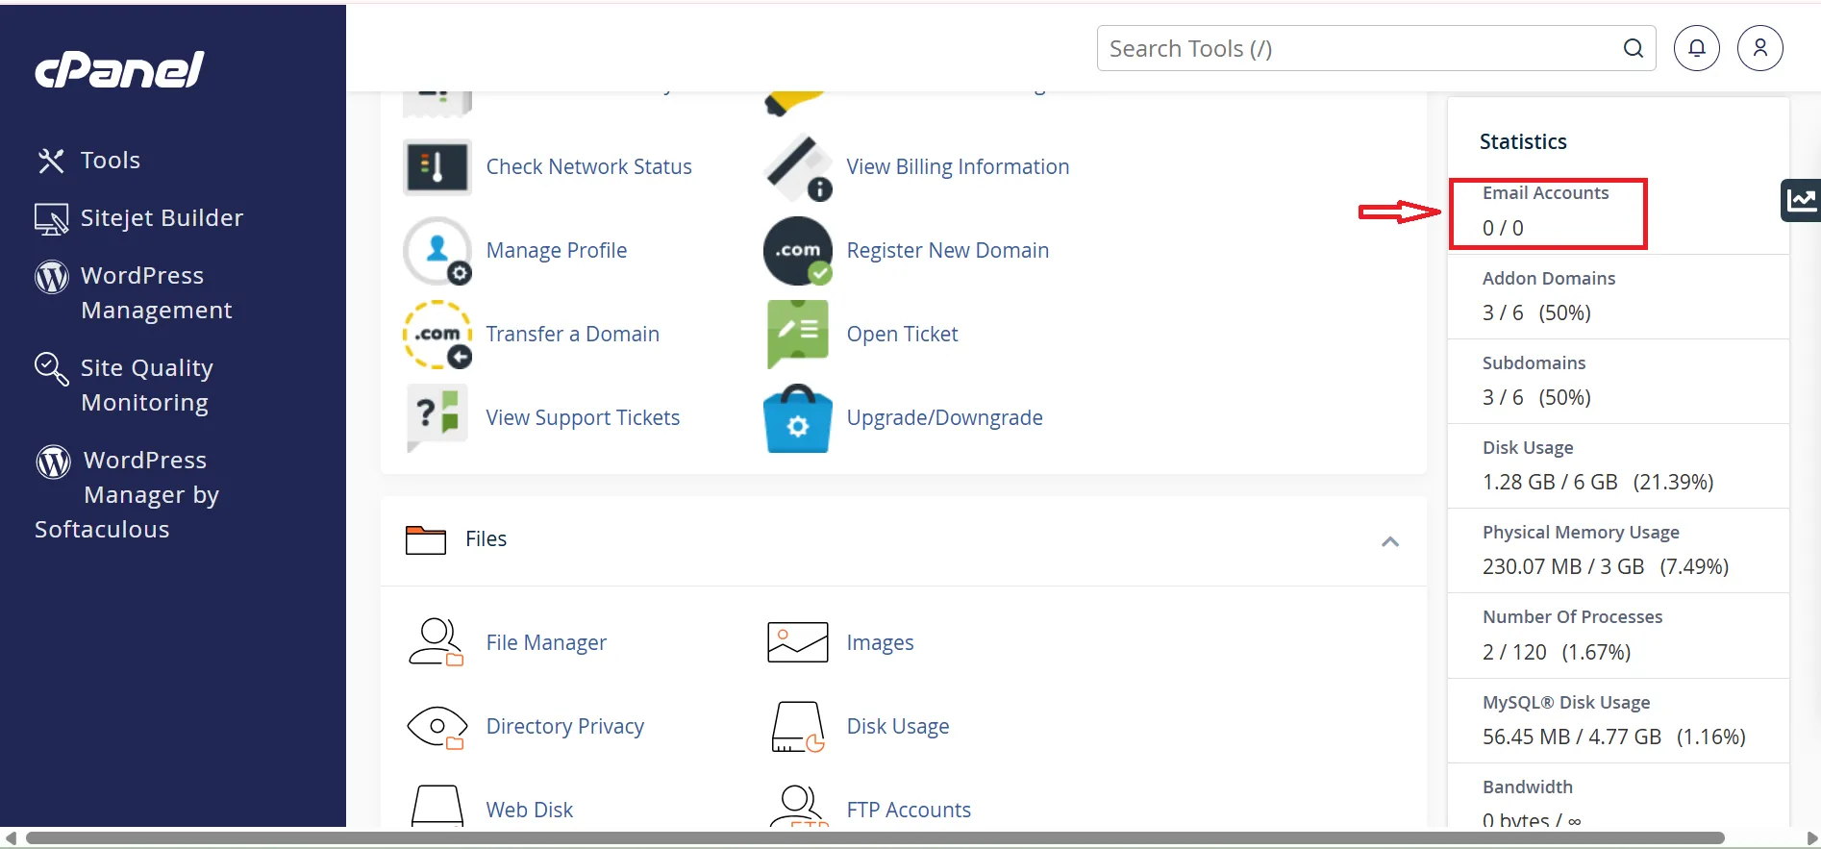Click View Billing Information link
The height and width of the screenshot is (849, 1821).
pos(957,167)
